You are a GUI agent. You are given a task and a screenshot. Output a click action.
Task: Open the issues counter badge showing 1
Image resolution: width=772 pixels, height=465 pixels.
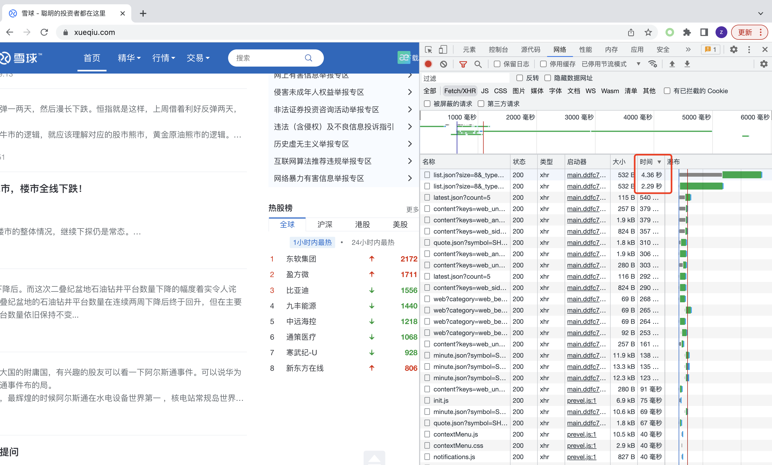click(711, 49)
